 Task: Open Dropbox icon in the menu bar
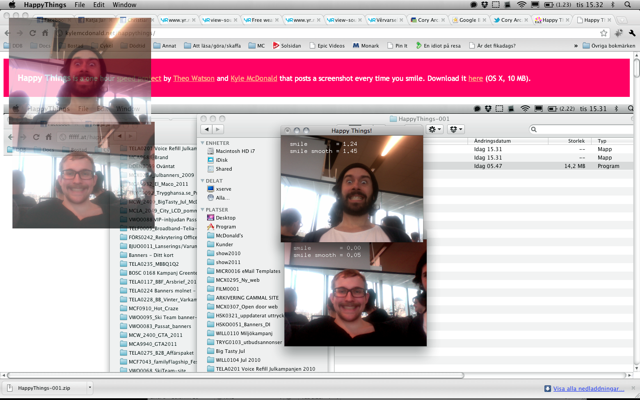[484, 5]
